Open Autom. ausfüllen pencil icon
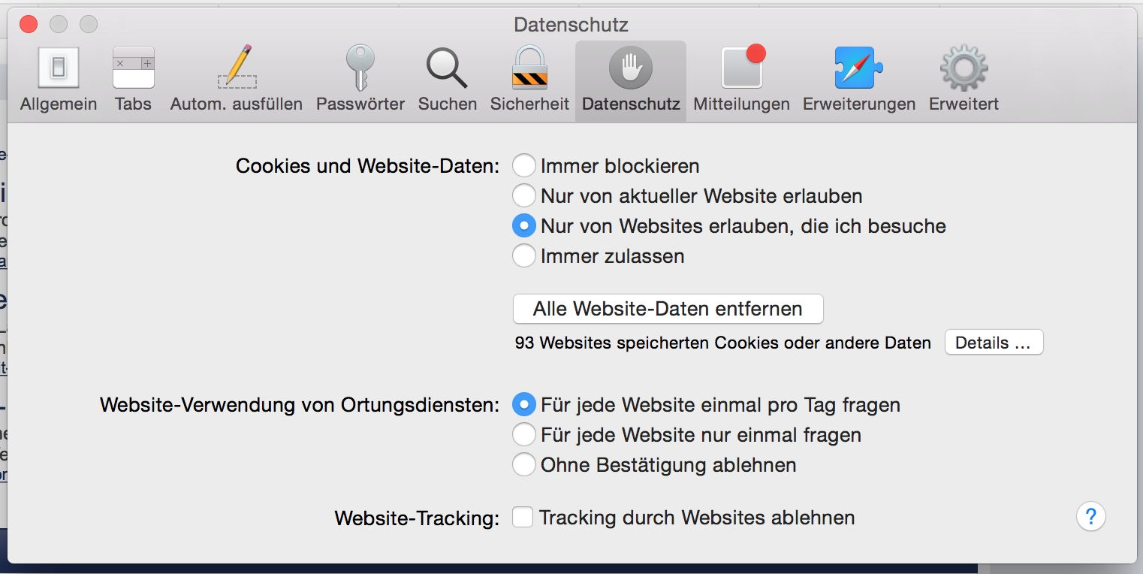The width and height of the screenshot is (1143, 574). tap(237, 69)
